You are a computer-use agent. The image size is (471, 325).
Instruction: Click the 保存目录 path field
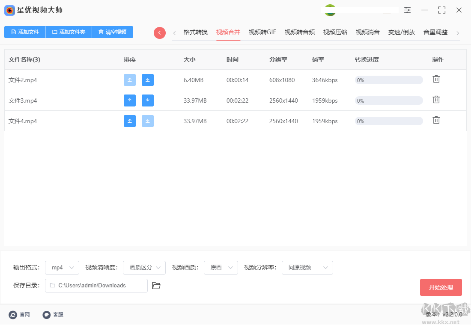click(x=96, y=286)
